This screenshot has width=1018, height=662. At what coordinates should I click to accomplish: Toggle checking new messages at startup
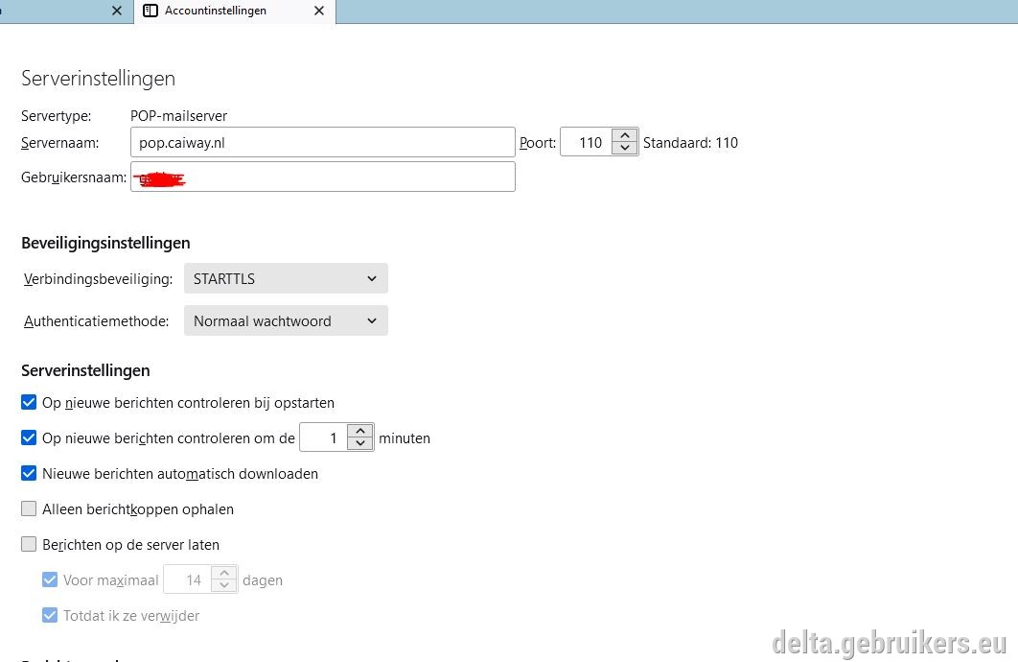point(29,402)
